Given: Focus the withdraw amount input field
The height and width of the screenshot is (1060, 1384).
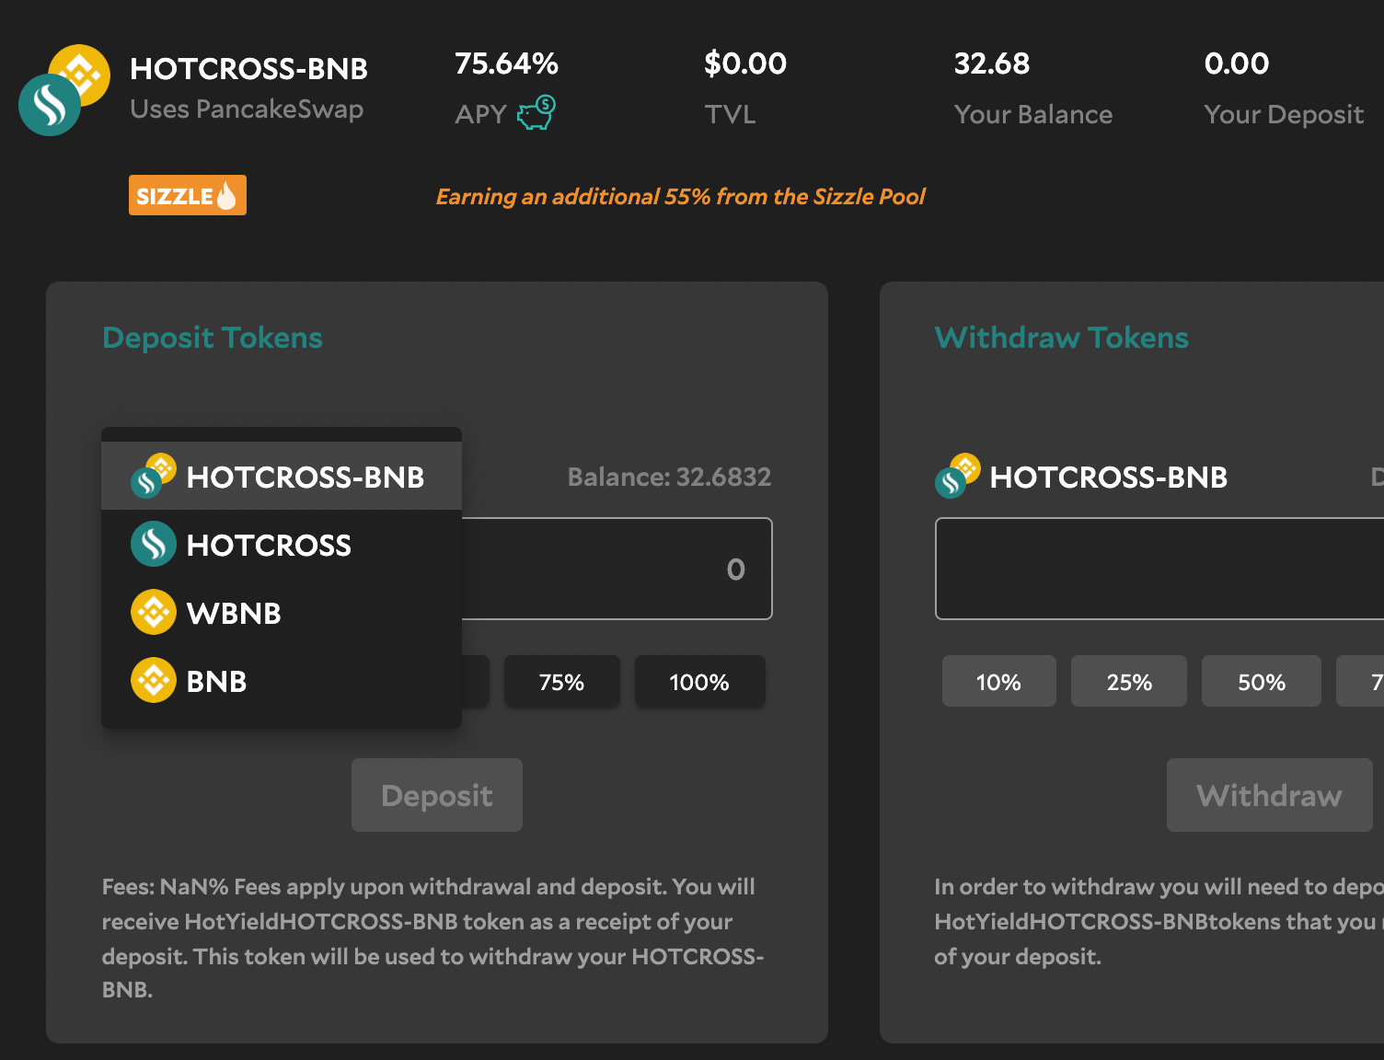Looking at the screenshot, I should pos(1159,569).
